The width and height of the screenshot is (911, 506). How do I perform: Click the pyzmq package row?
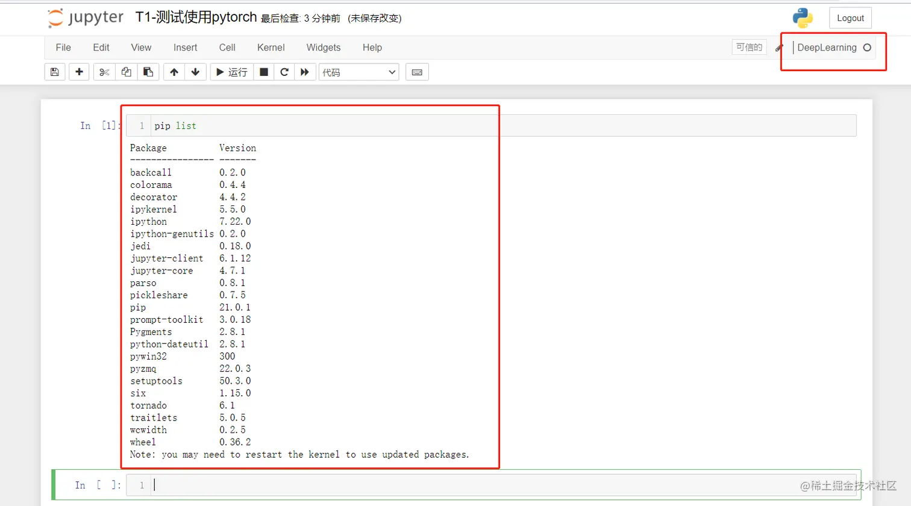[190, 369]
